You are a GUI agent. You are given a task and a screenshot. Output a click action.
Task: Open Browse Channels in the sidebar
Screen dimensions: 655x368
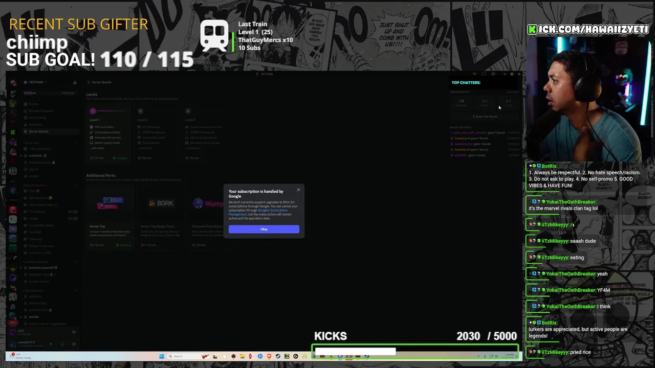pyautogui.click(x=41, y=111)
